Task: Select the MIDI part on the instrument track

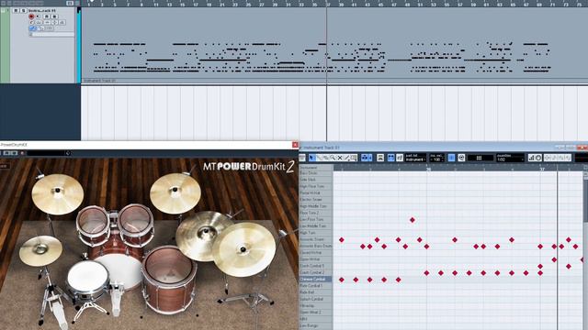Action: click(334, 45)
